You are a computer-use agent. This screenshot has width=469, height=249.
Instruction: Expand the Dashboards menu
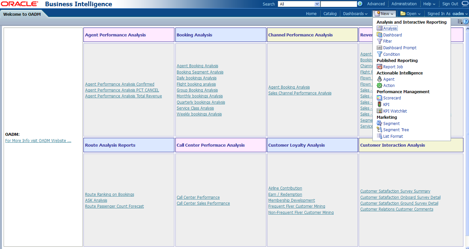[x=355, y=13]
